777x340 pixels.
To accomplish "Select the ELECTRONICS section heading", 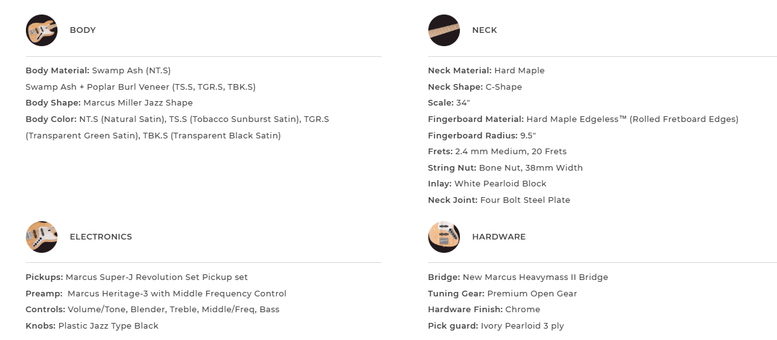I will pyautogui.click(x=100, y=237).
